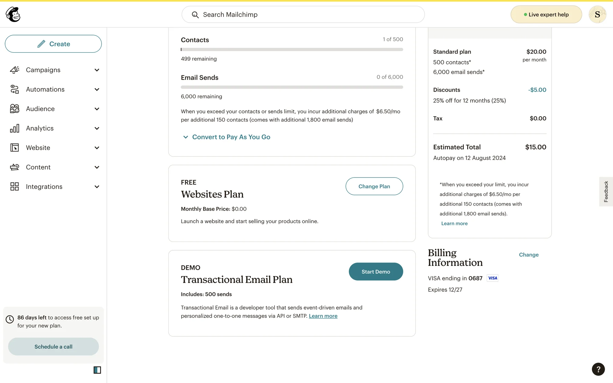The height and width of the screenshot is (383, 613).
Task: Click the Integrations grid icon
Action: pyautogui.click(x=14, y=187)
